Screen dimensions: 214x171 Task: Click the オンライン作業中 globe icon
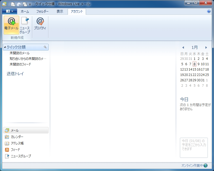click(206, 166)
